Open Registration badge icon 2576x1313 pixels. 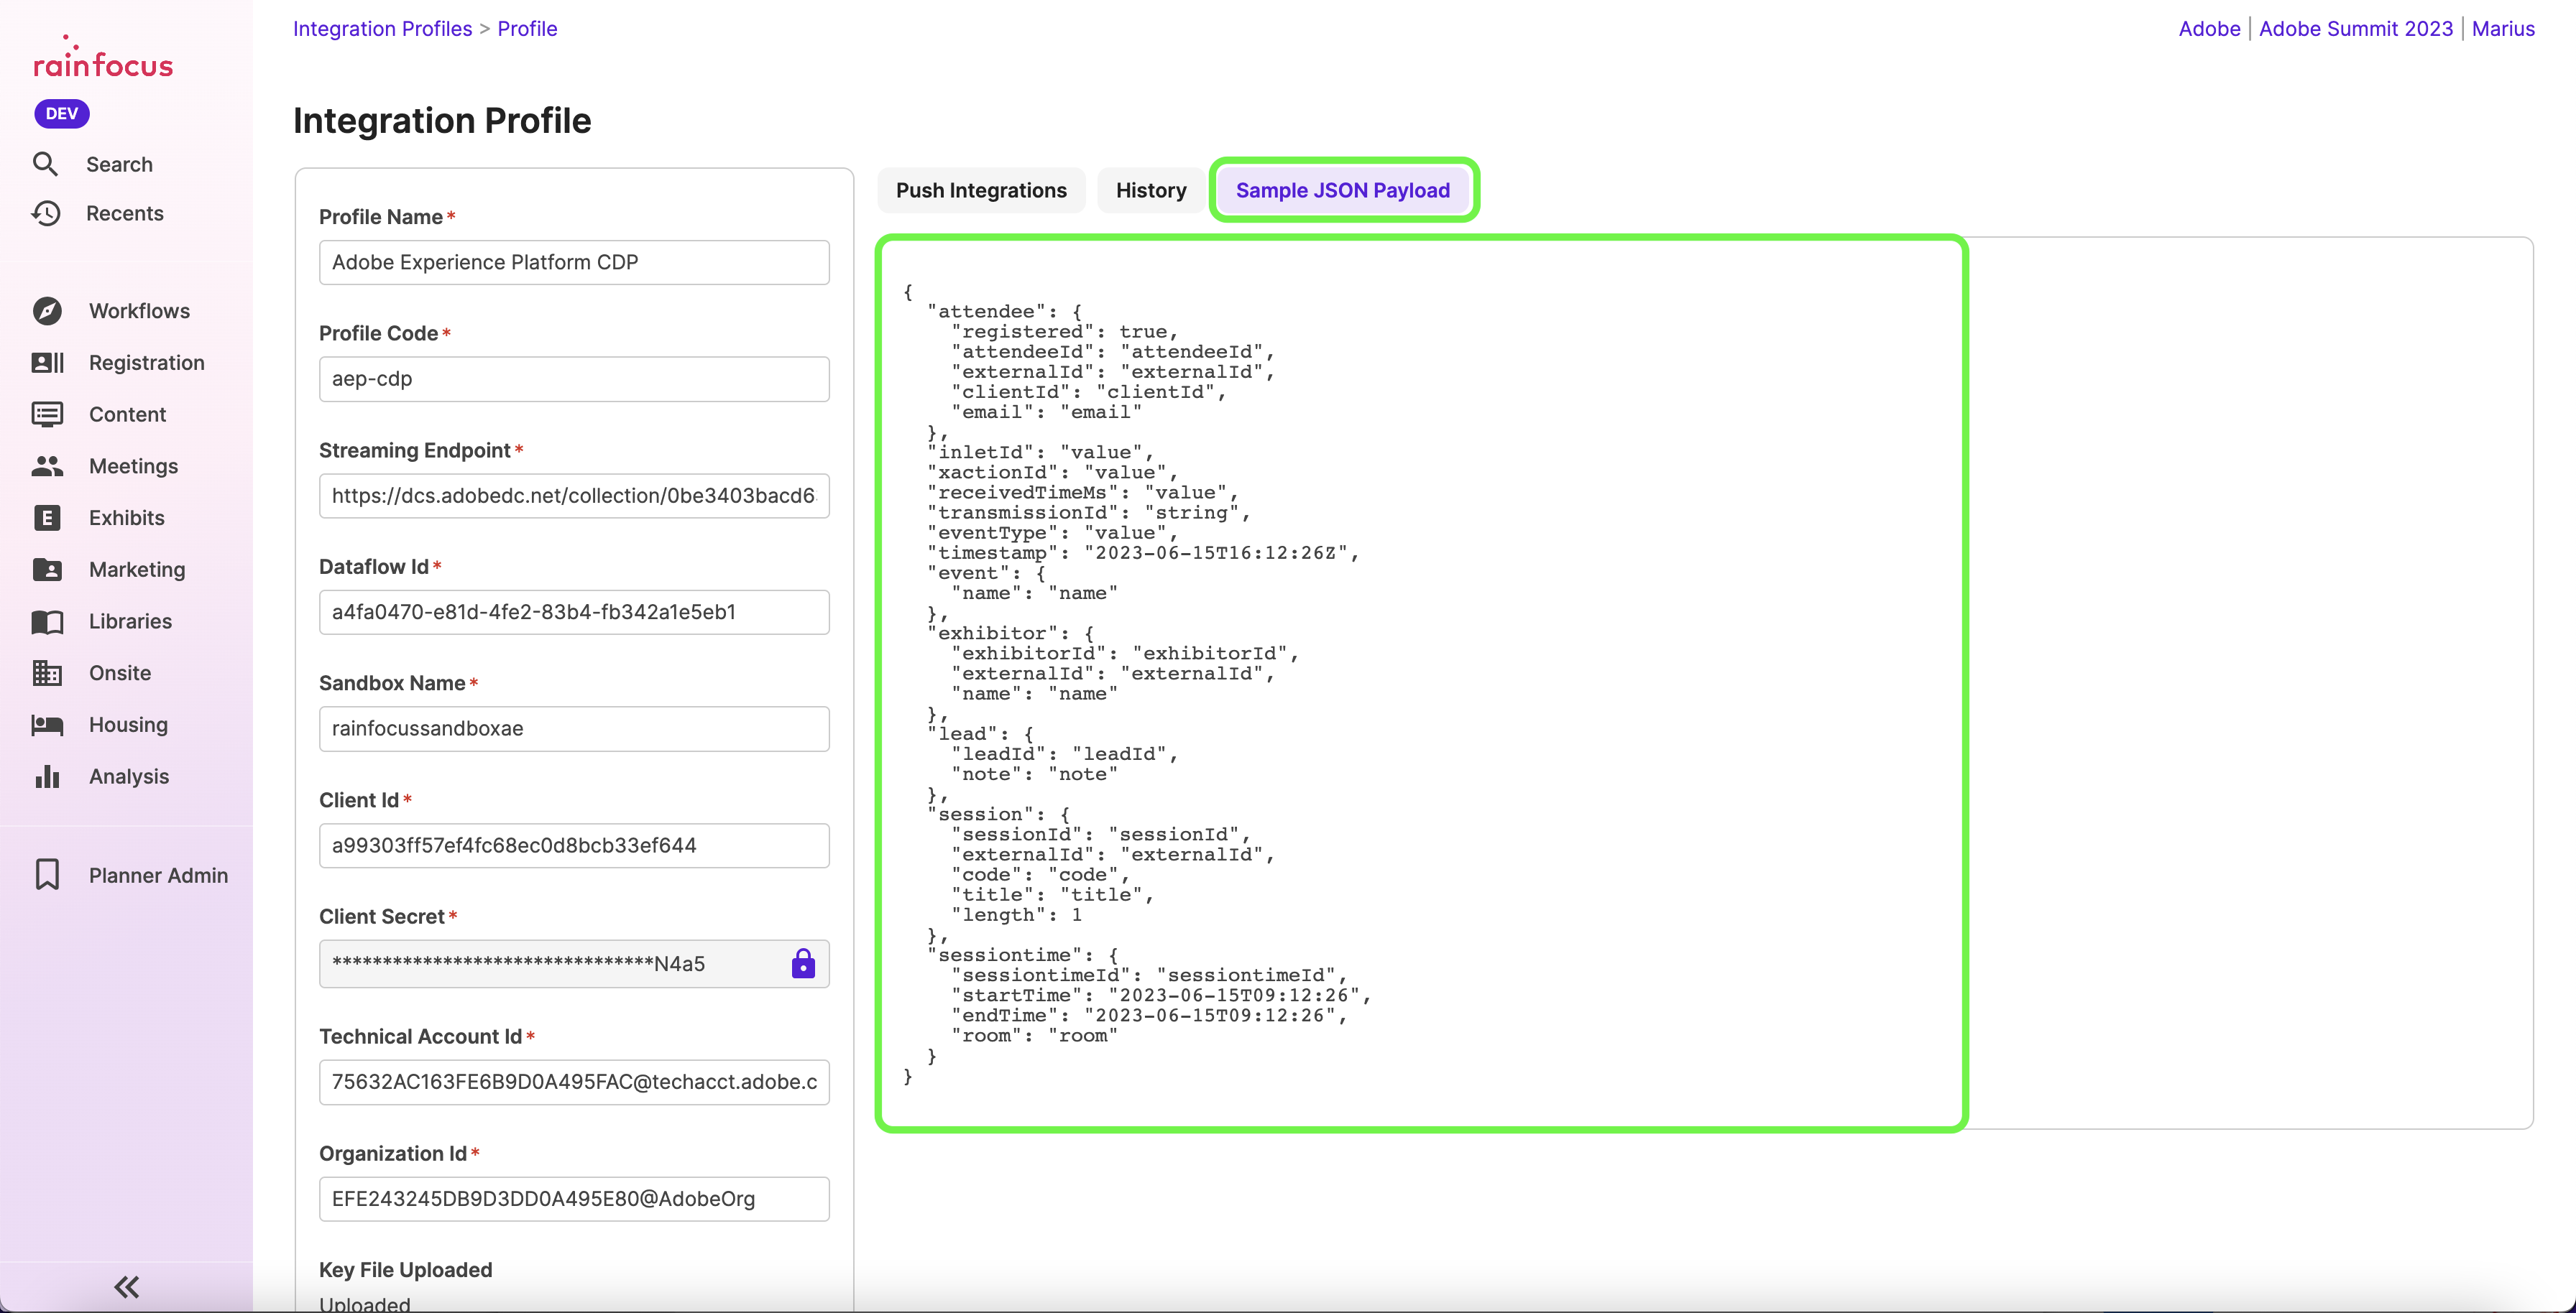47,363
